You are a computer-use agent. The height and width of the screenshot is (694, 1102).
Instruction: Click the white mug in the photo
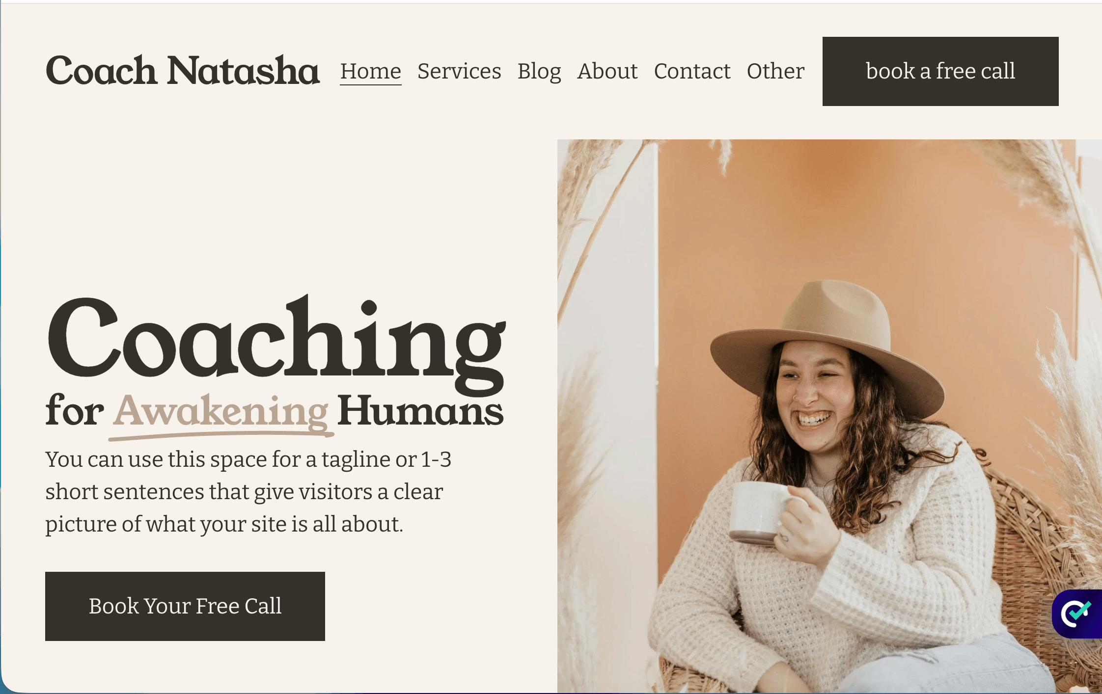tap(759, 513)
